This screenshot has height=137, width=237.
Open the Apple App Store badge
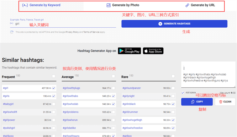[x=153, y=51]
